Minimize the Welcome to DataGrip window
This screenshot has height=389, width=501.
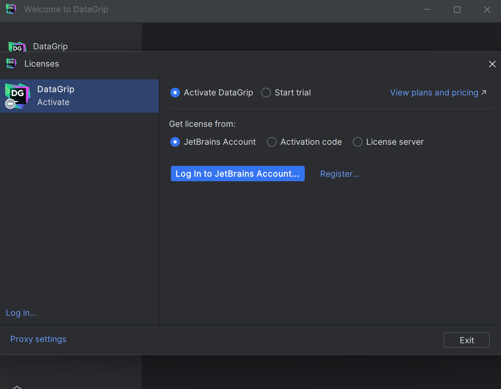click(x=427, y=10)
